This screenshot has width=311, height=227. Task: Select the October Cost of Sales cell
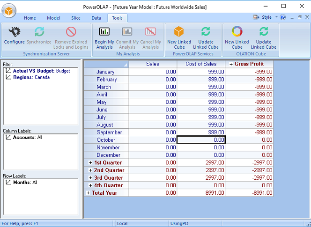201,140
